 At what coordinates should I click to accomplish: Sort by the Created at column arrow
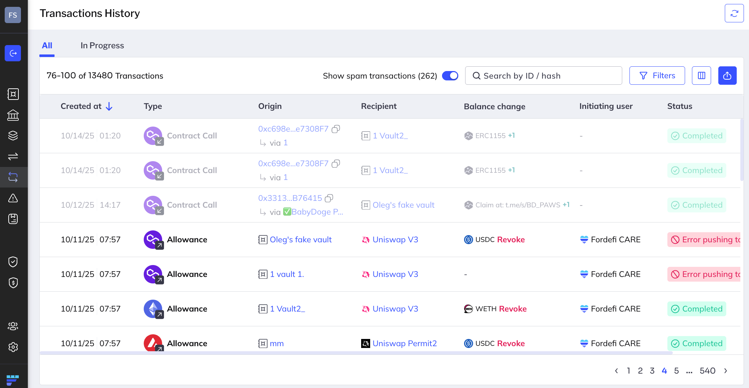[x=109, y=106]
